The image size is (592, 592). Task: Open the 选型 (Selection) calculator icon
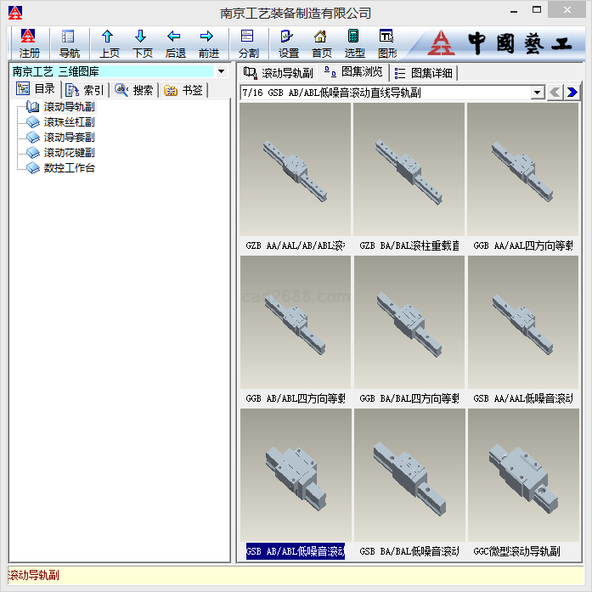coord(354,42)
